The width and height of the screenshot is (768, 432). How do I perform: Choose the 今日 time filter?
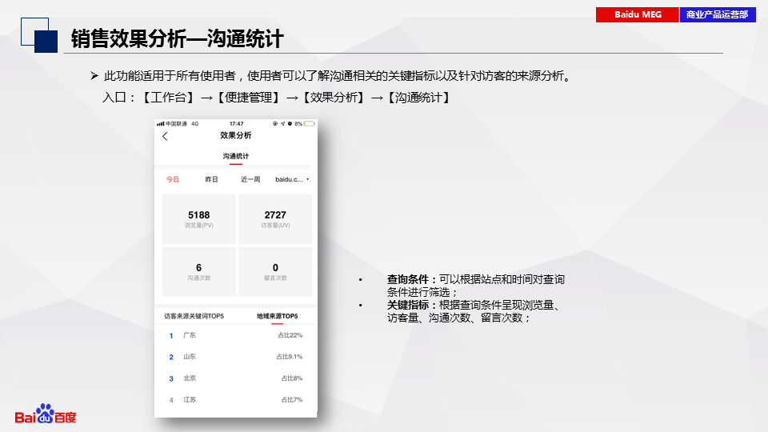tap(173, 179)
